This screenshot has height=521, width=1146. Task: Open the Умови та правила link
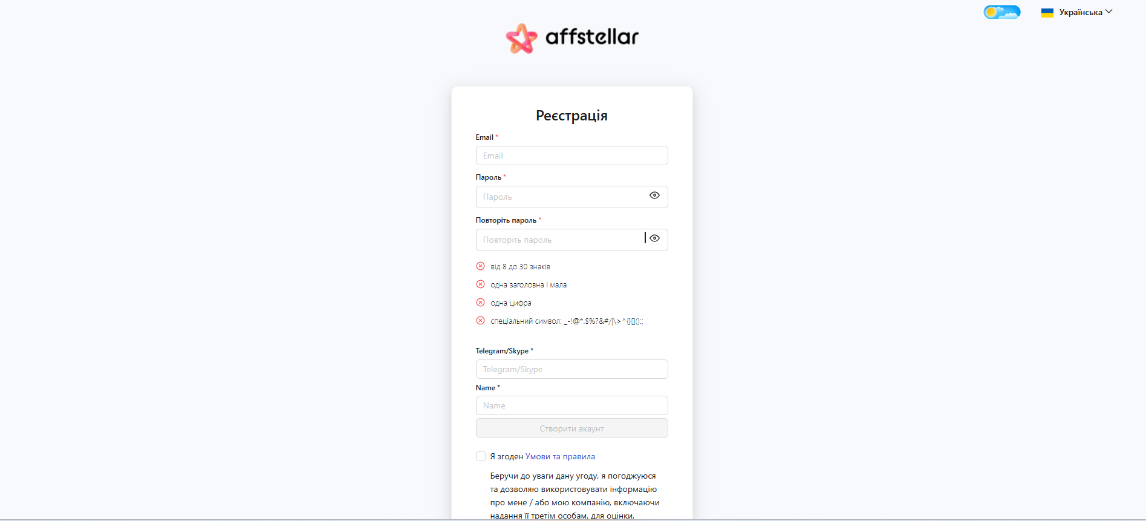tap(560, 457)
